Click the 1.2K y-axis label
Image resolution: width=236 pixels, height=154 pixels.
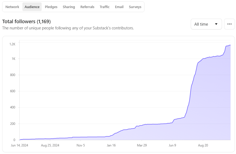12,44
